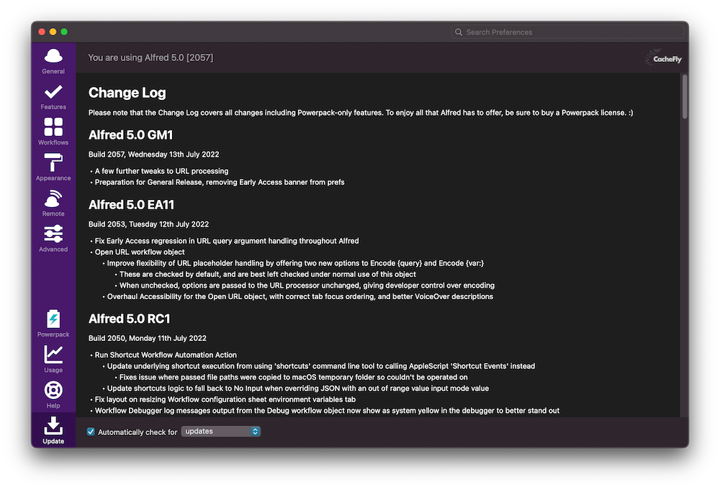Viewport: 720px width, 489px height.
Task: Click 'Workflow Debugger log messages' line
Action: click(x=327, y=411)
